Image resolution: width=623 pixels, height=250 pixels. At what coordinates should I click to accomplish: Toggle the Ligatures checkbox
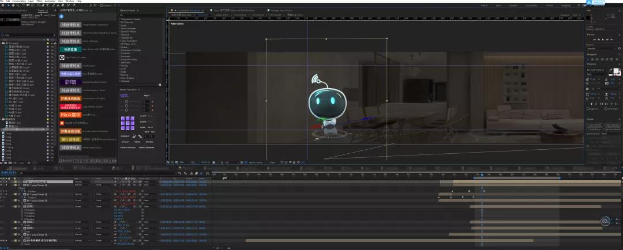coord(588,109)
